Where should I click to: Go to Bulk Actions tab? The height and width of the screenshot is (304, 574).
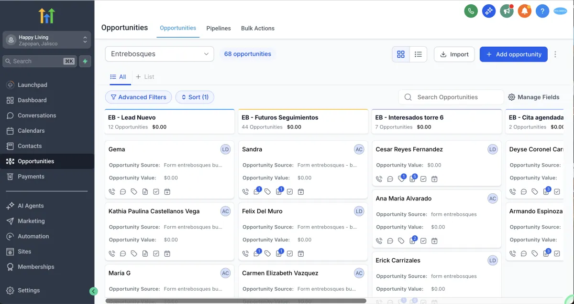pyautogui.click(x=258, y=29)
